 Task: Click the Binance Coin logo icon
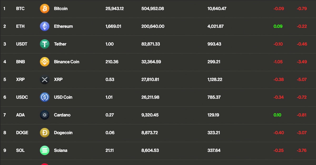coord(45,62)
